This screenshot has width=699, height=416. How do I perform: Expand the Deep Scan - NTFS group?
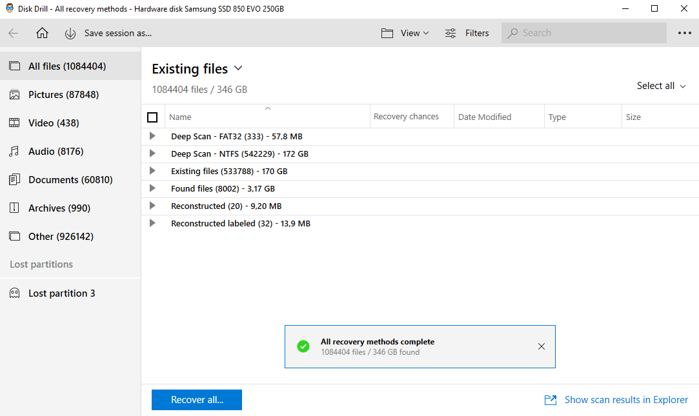[152, 154]
